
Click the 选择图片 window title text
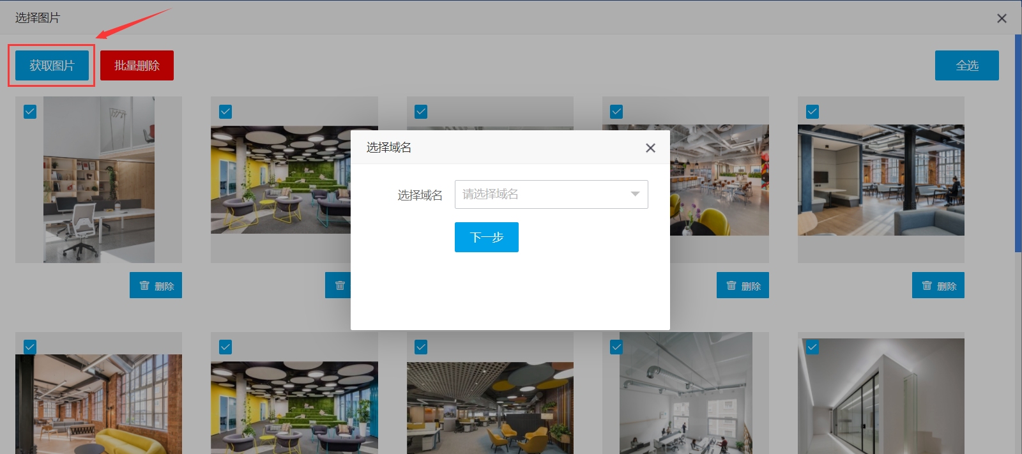(38, 18)
